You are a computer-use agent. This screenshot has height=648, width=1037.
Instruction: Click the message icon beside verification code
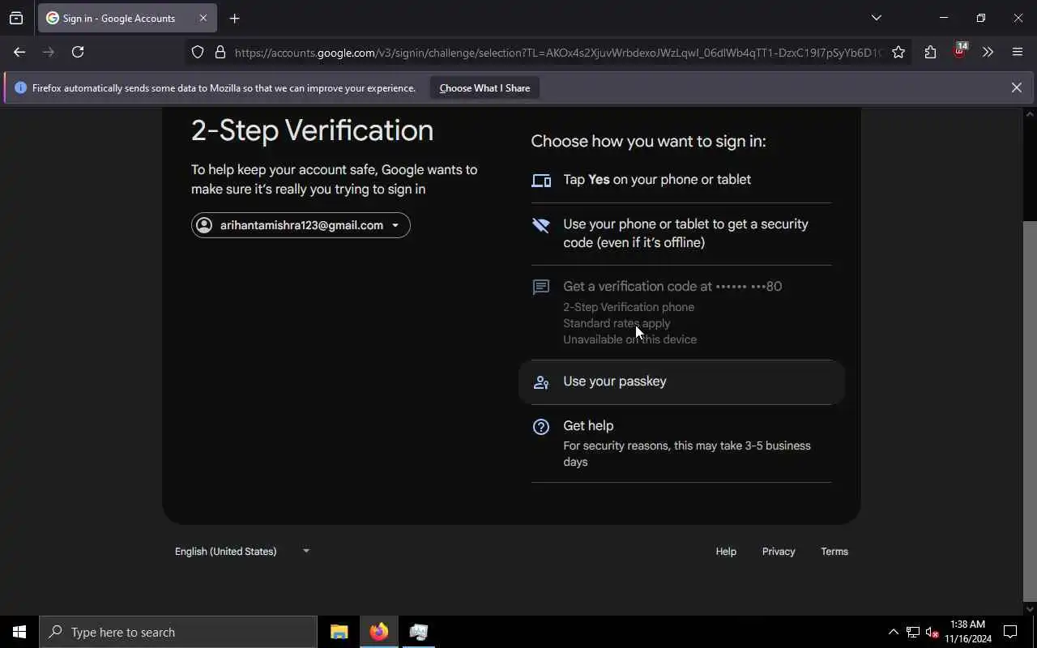point(541,288)
